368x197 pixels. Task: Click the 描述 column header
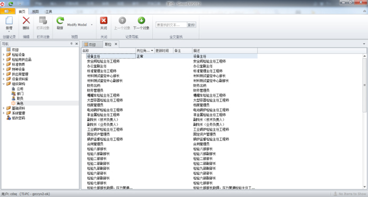coord(225,51)
